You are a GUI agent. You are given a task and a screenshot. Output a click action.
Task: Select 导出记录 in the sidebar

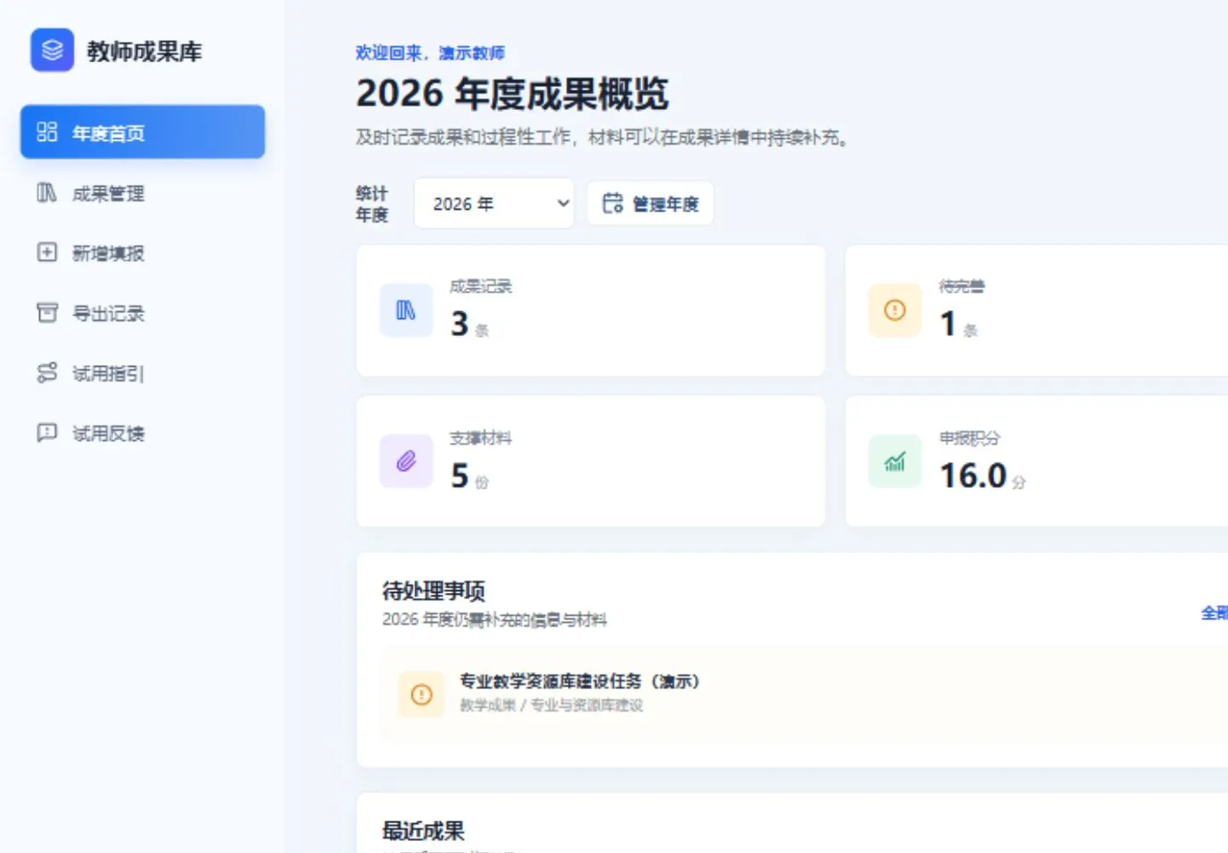pos(142,313)
